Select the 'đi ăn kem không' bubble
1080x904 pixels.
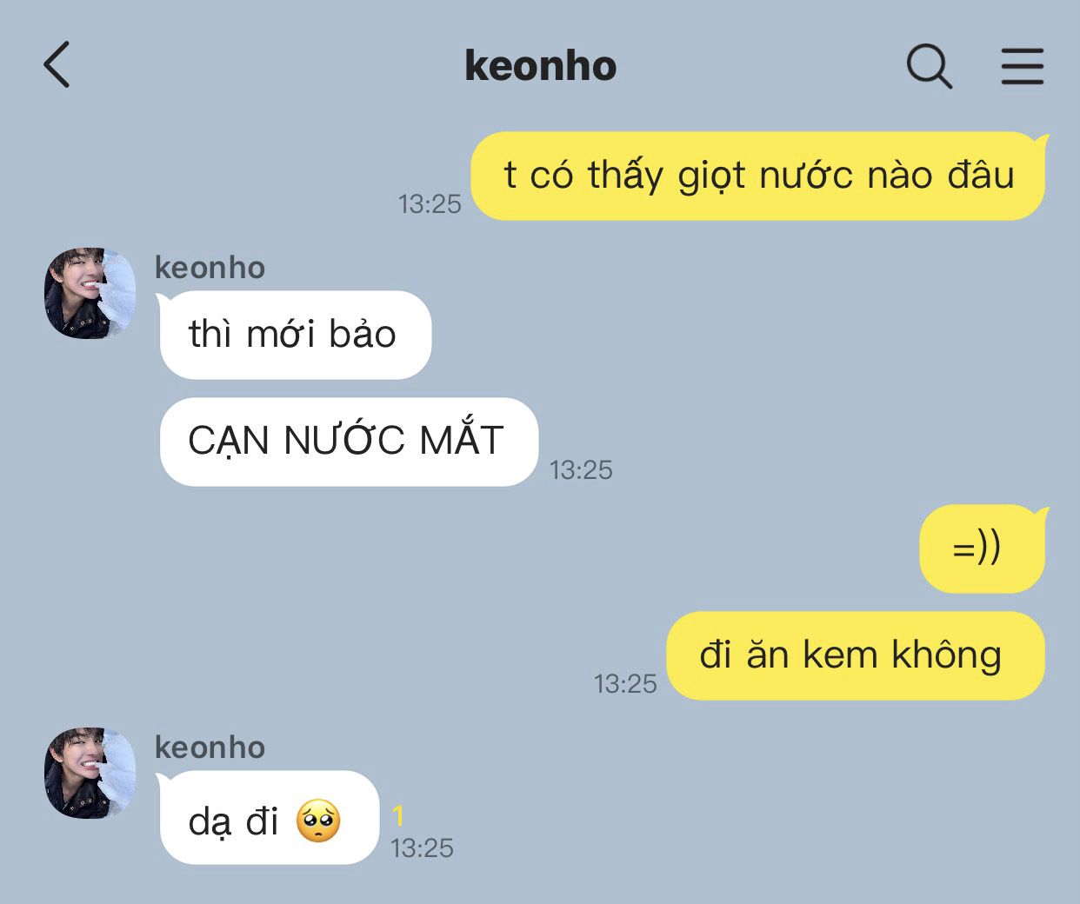[x=856, y=655]
